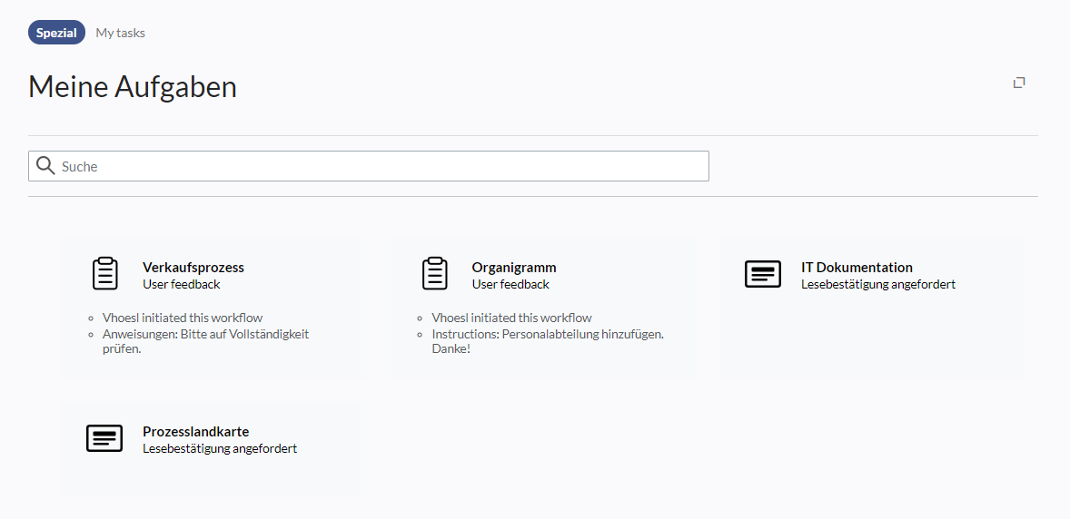Viewport: 1070px width, 519px height.
Task: Click User feedback under Organigramm
Action: click(x=510, y=284)
